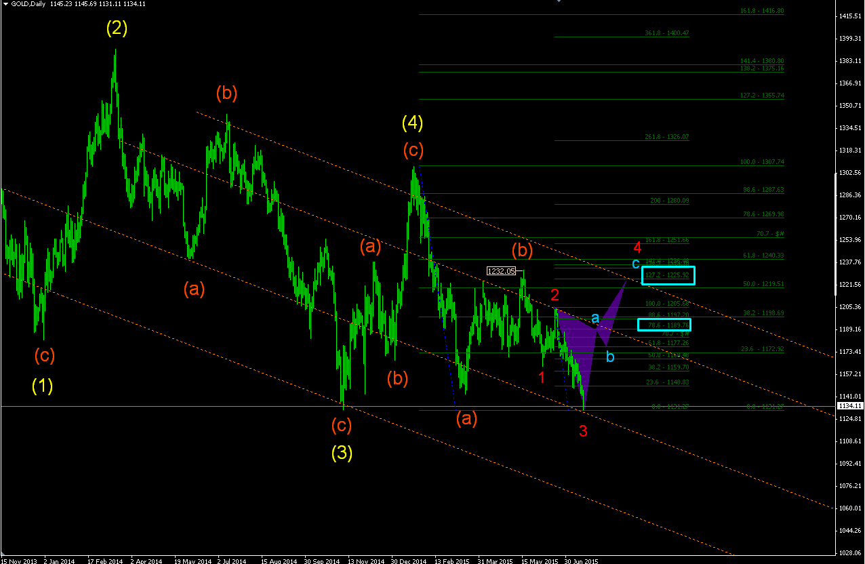Click Fibonacci level 61.8 - 1177.26
The height and width of the screenshot is (564, 865).
pos(668,343)
